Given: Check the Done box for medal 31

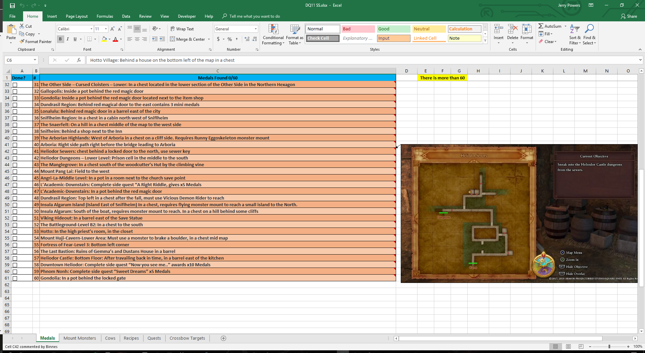Looking at the screenshot, I should point(15,85).
